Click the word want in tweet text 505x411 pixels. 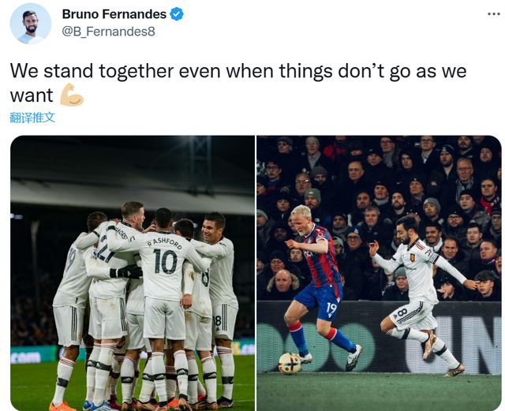pyautogui.click(x=32, y=95)
